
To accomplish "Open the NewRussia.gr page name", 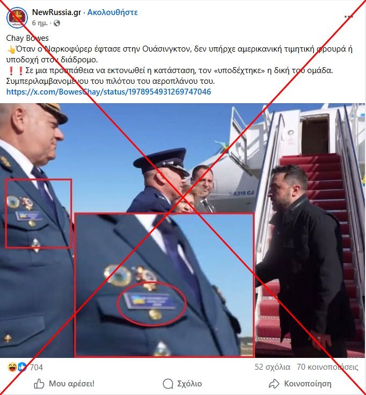I will pos(56,12).
